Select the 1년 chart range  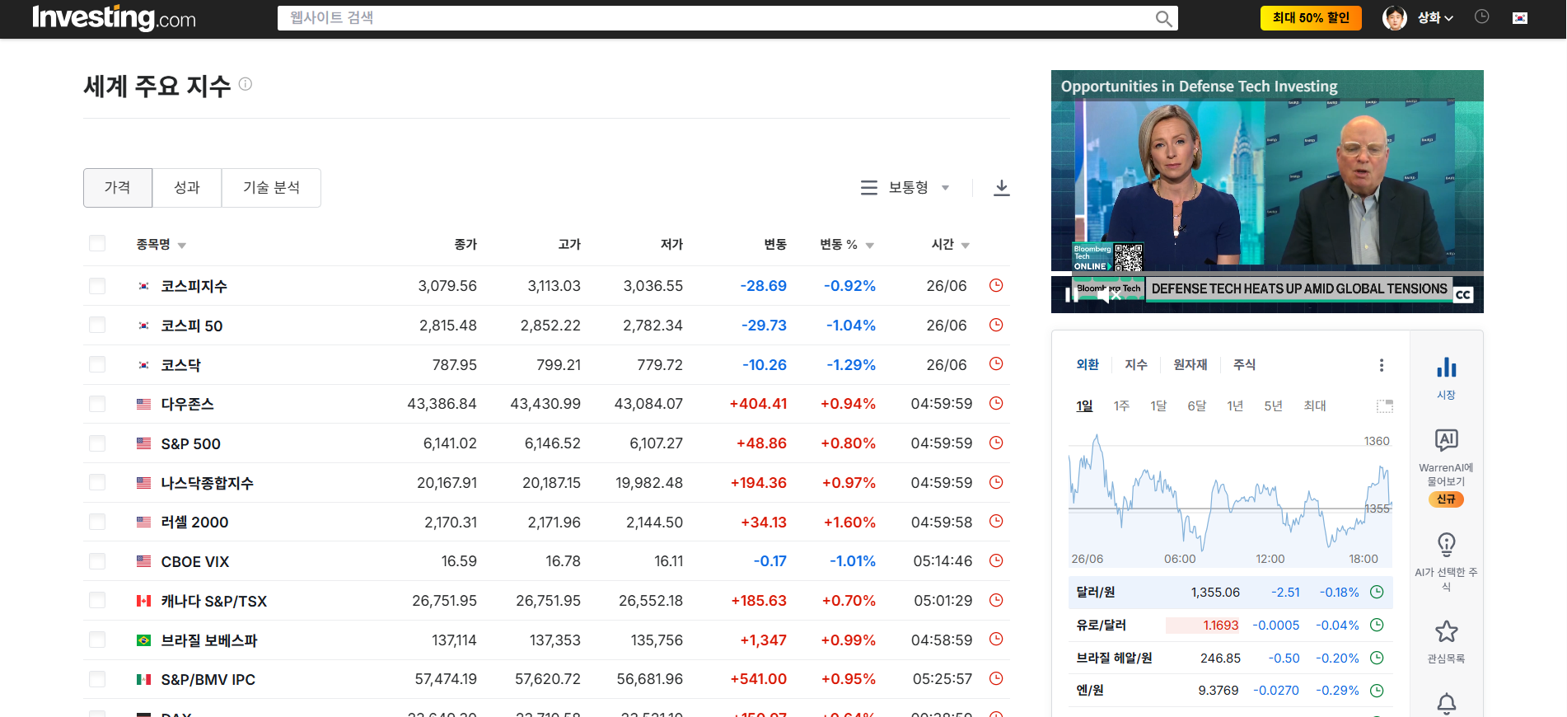(1235, 405)
